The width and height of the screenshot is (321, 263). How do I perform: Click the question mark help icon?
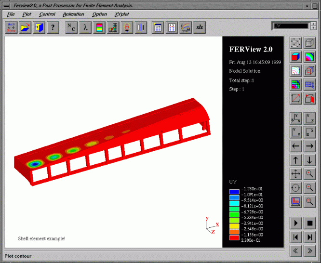[53, 27]
